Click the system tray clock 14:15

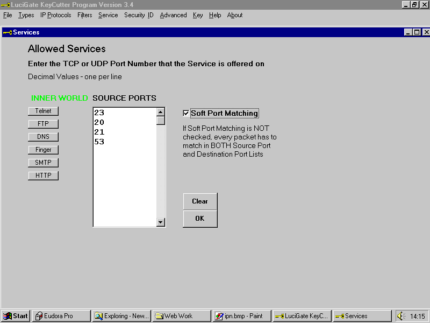417,317
